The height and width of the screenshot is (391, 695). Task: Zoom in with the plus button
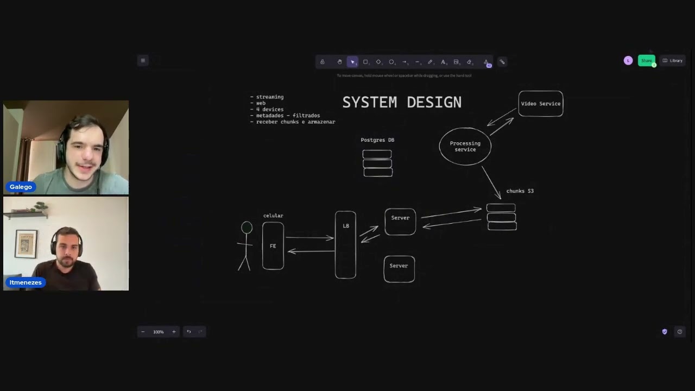coord(174,332)
